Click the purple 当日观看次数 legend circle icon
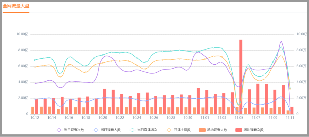The image size is (309, 137). point(59,130)
